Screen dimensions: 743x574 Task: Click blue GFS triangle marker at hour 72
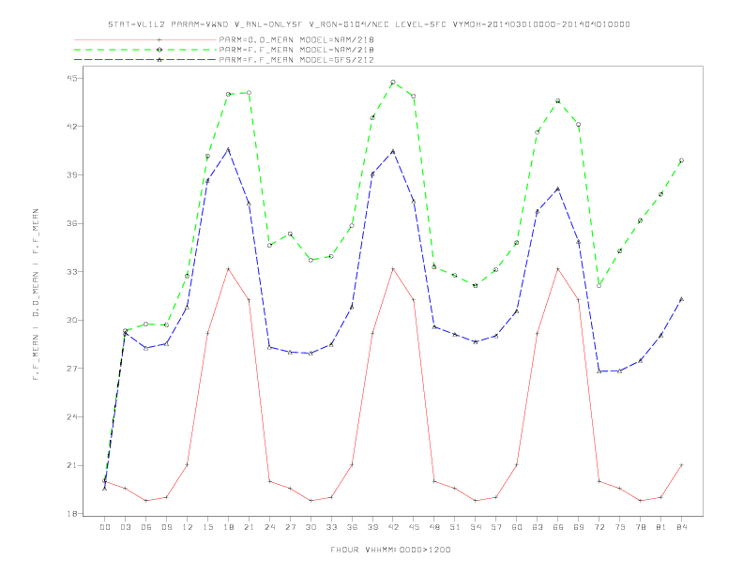click(x=599, y=371)
